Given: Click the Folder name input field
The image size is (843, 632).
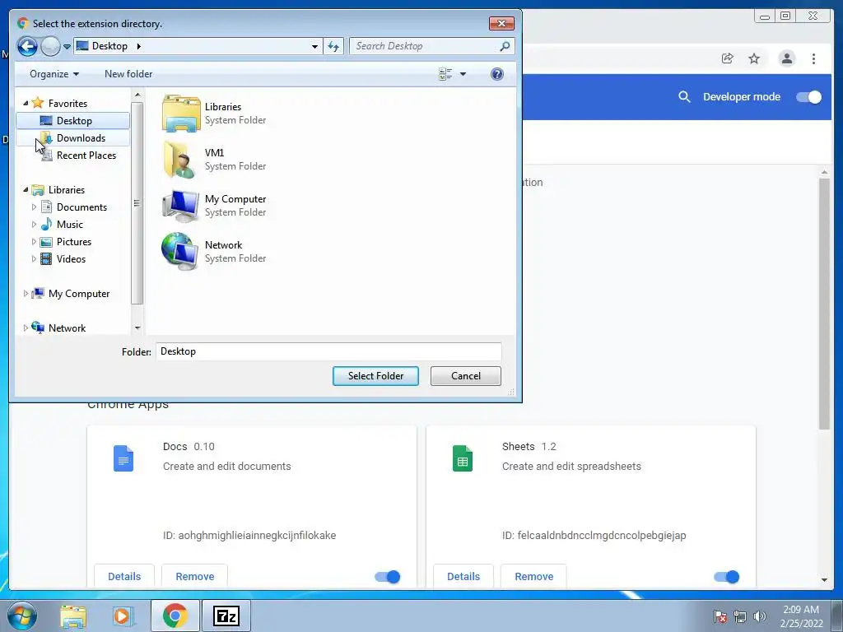Looking at the screenshot, I should coord(328,351).
